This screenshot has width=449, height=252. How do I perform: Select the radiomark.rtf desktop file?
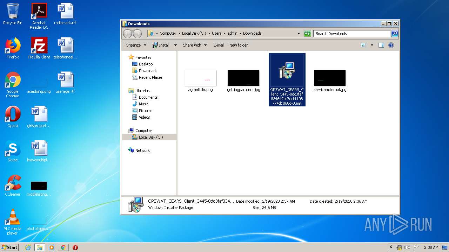click(x=65, y=14)
